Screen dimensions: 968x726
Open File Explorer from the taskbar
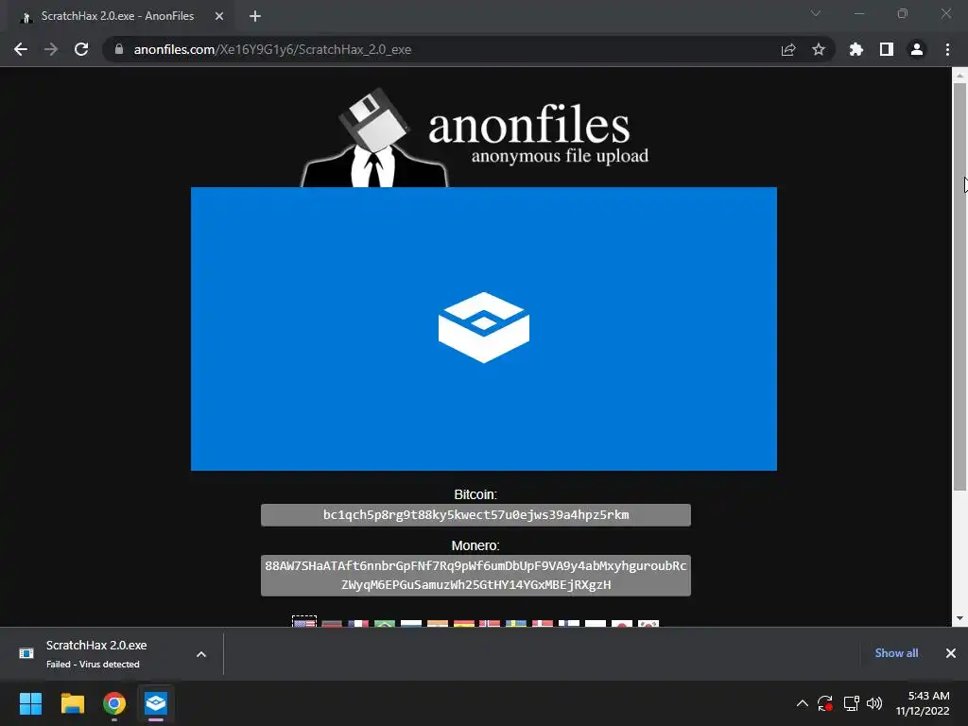[x=72, y=703]
